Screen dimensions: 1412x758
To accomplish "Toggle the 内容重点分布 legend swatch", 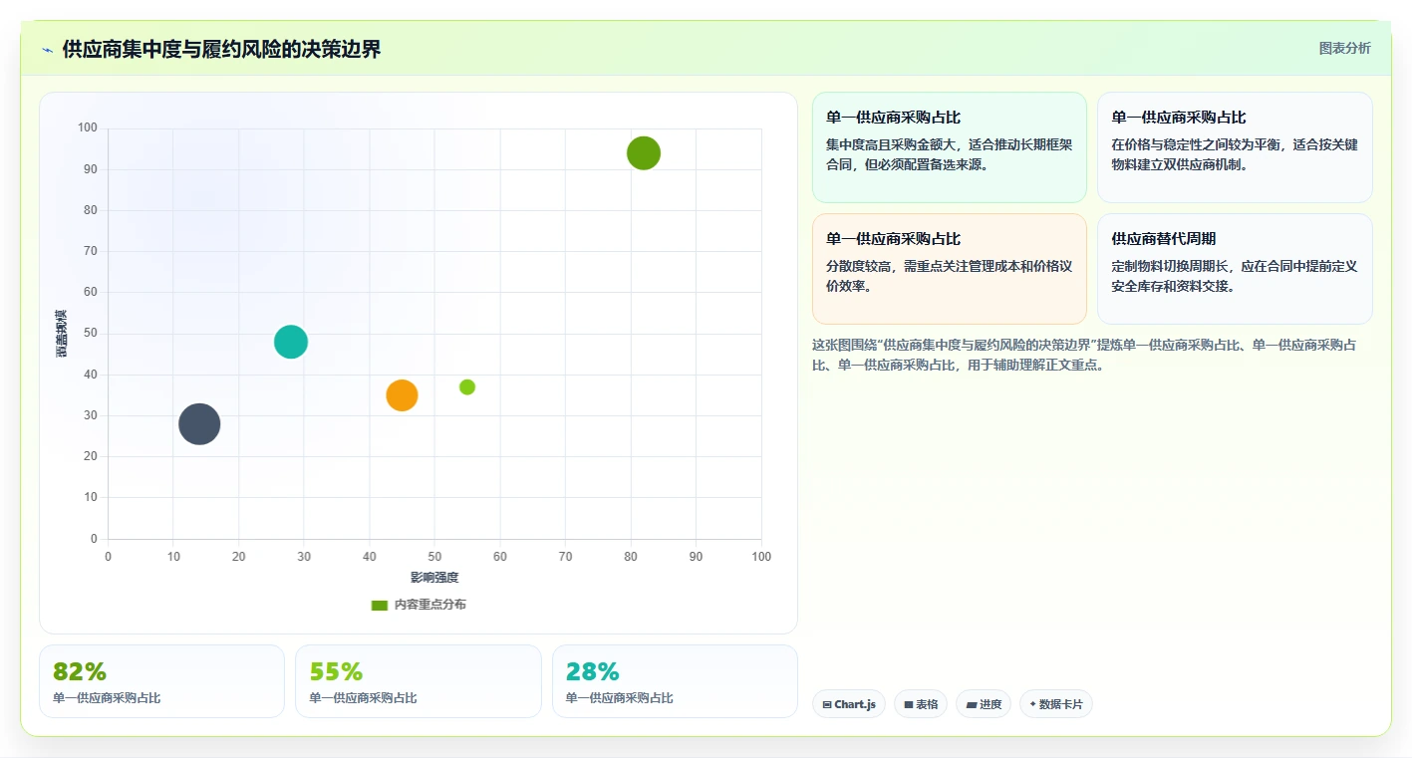I will [380, 605].
